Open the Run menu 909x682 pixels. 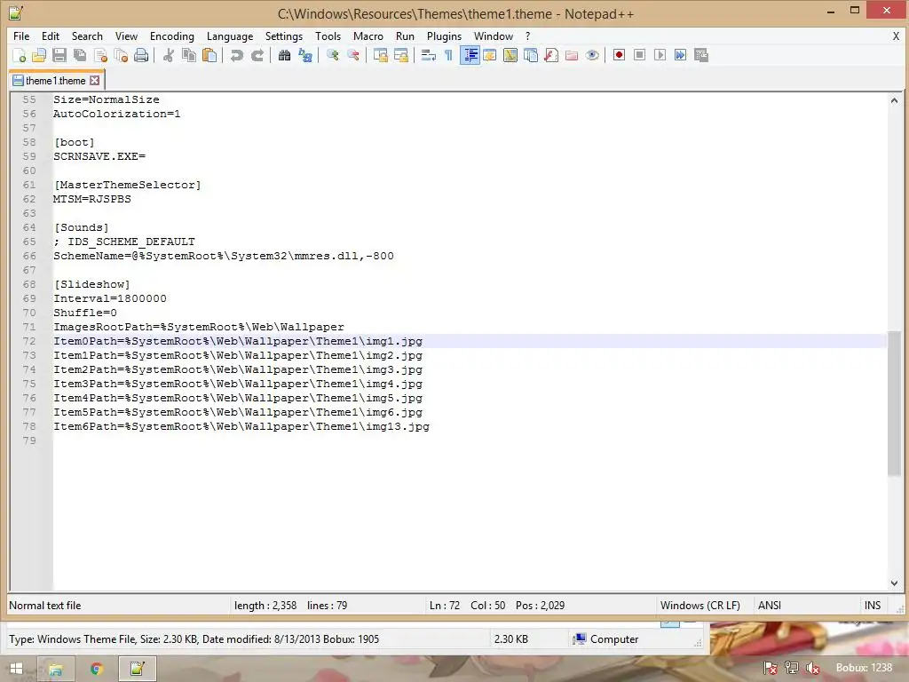tap(405, 36)
